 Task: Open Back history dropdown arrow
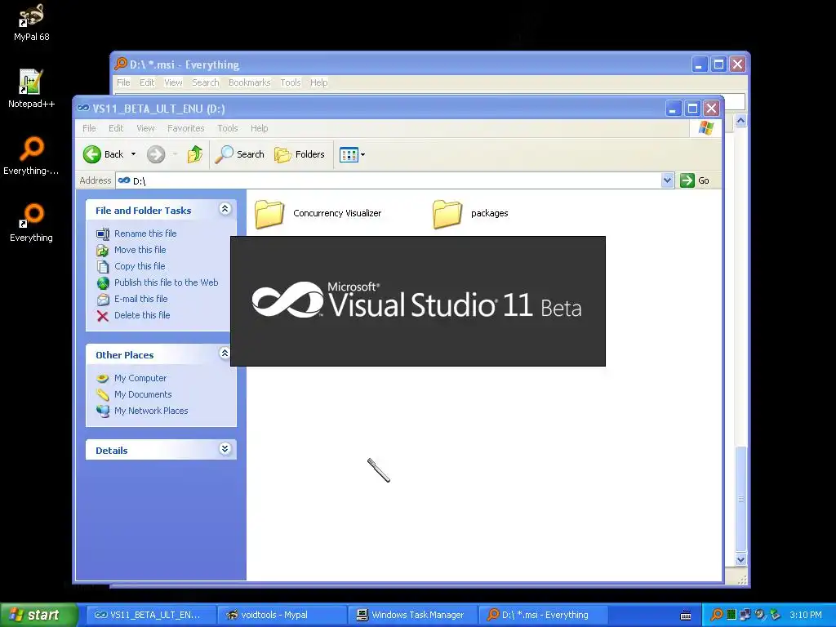pos(133,154)
